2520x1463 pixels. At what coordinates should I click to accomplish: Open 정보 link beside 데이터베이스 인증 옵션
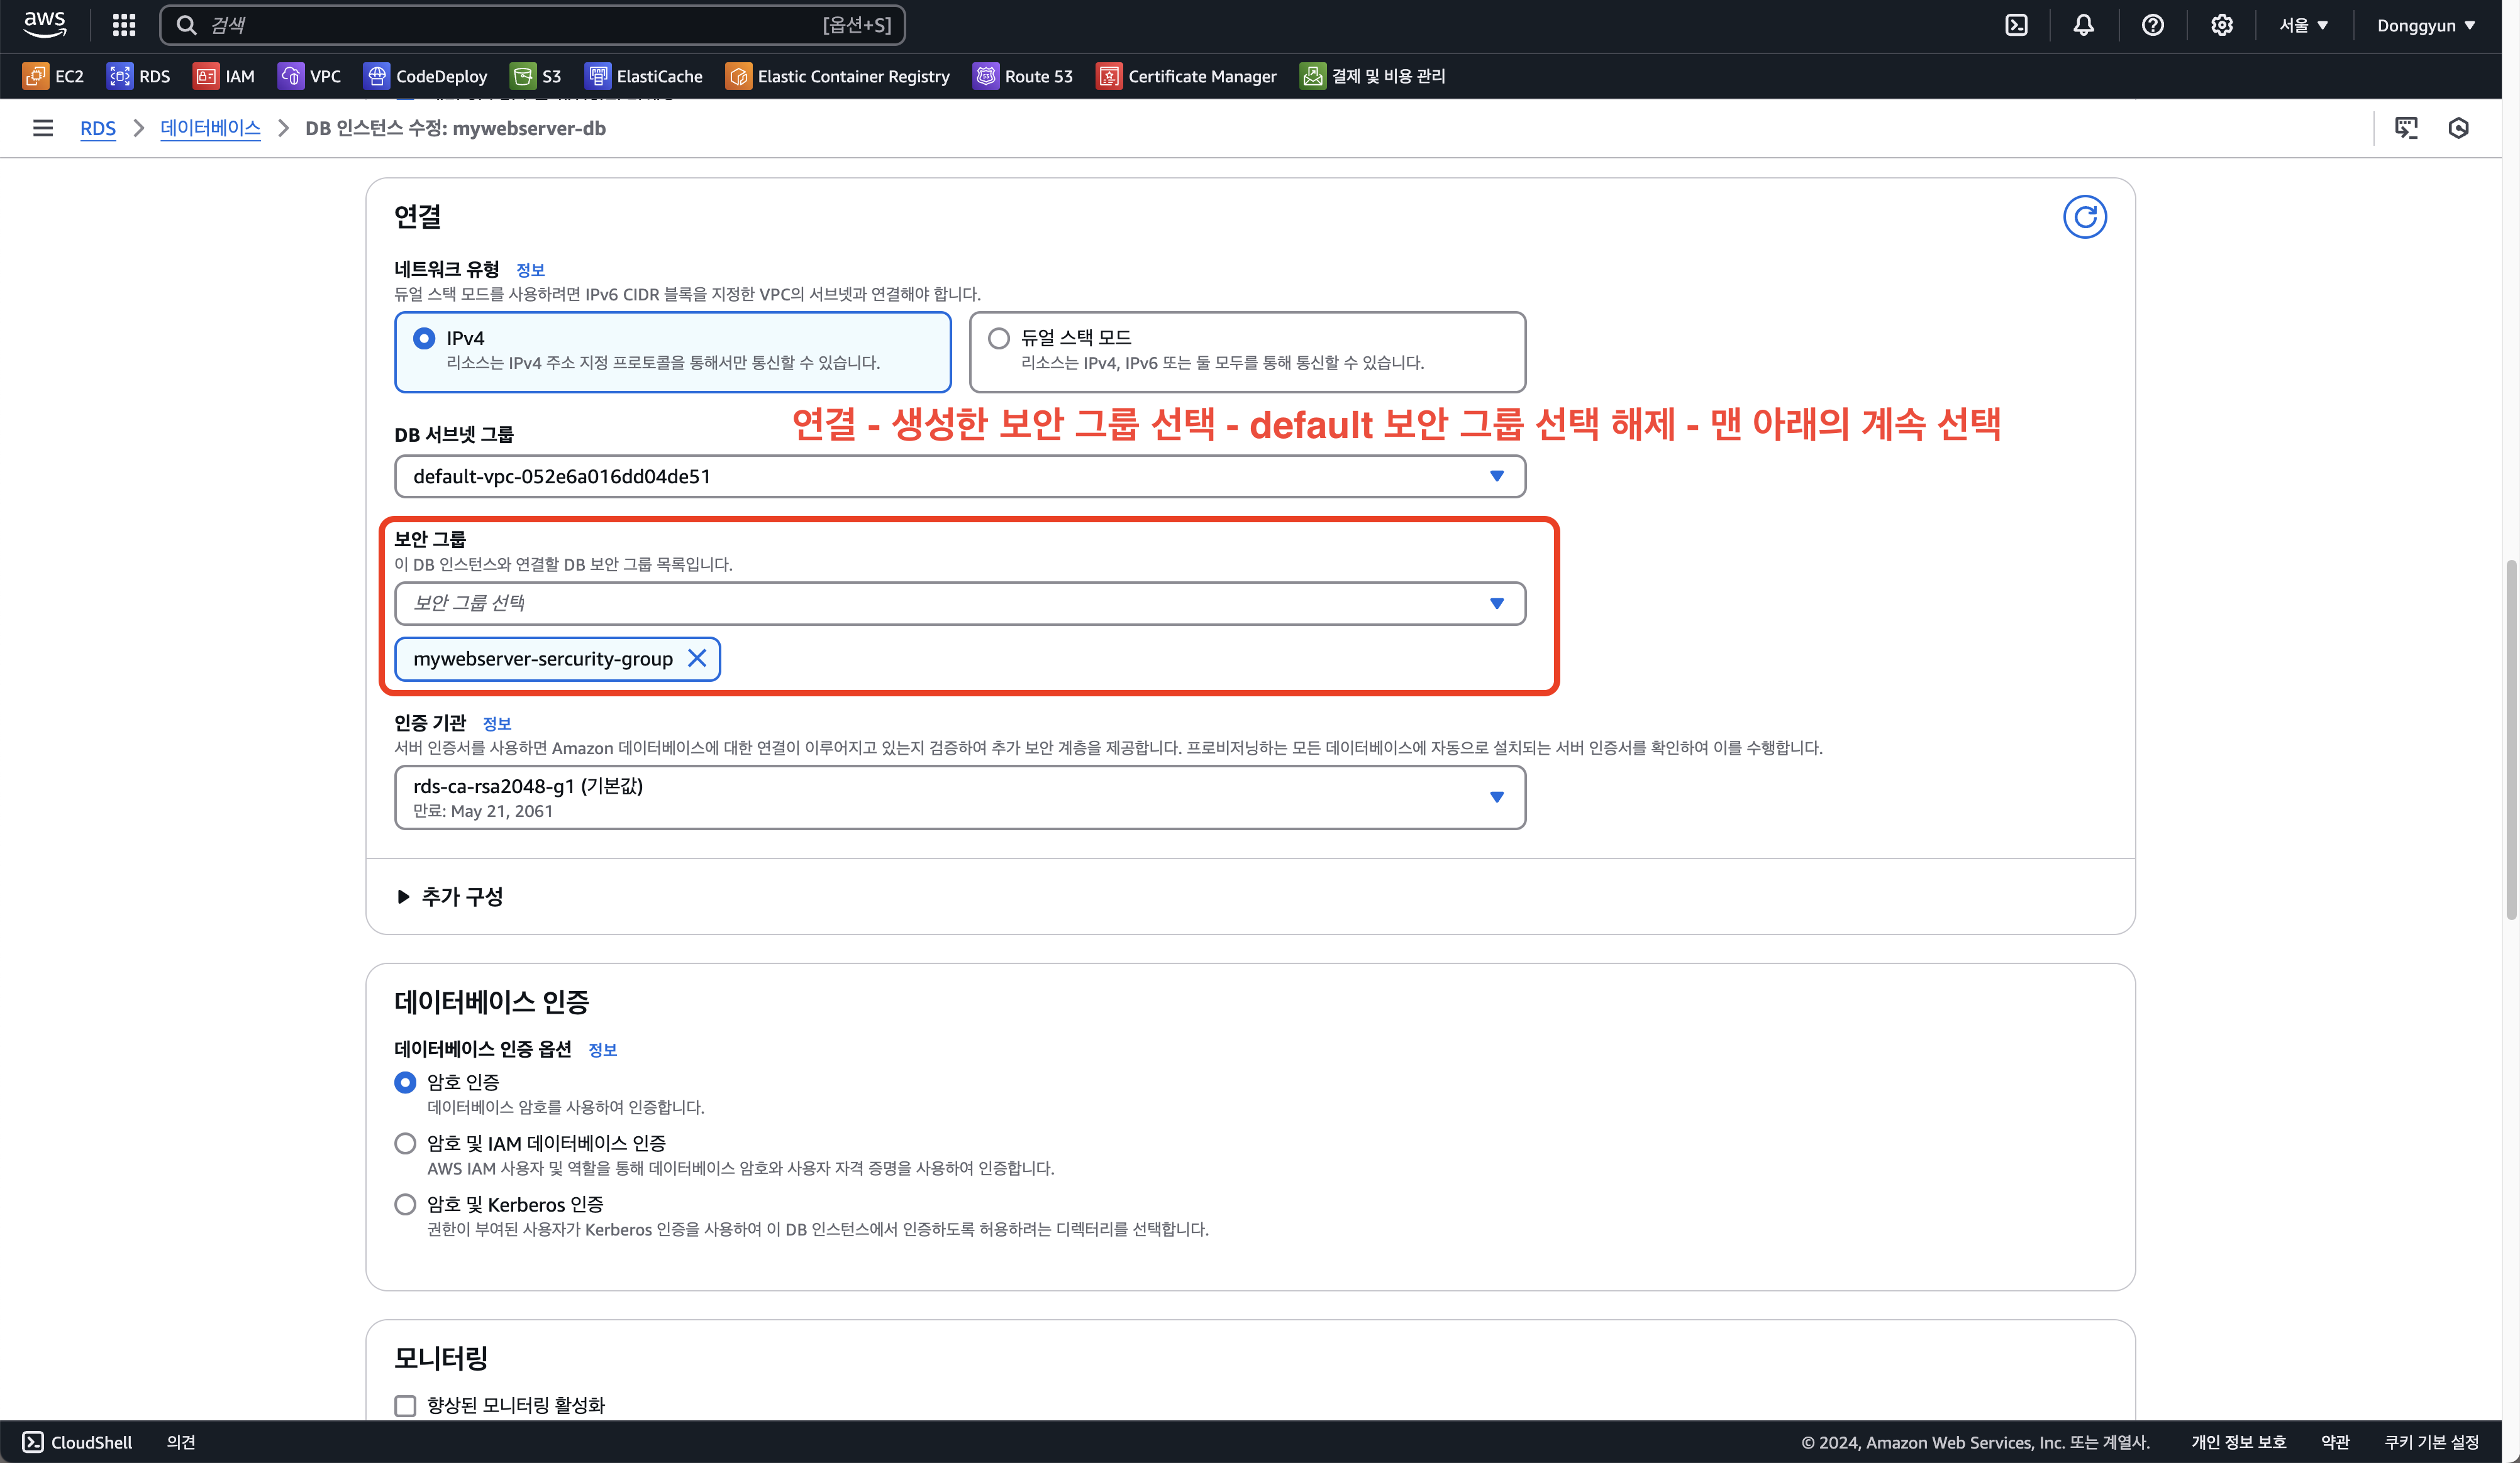[602, 1049]
